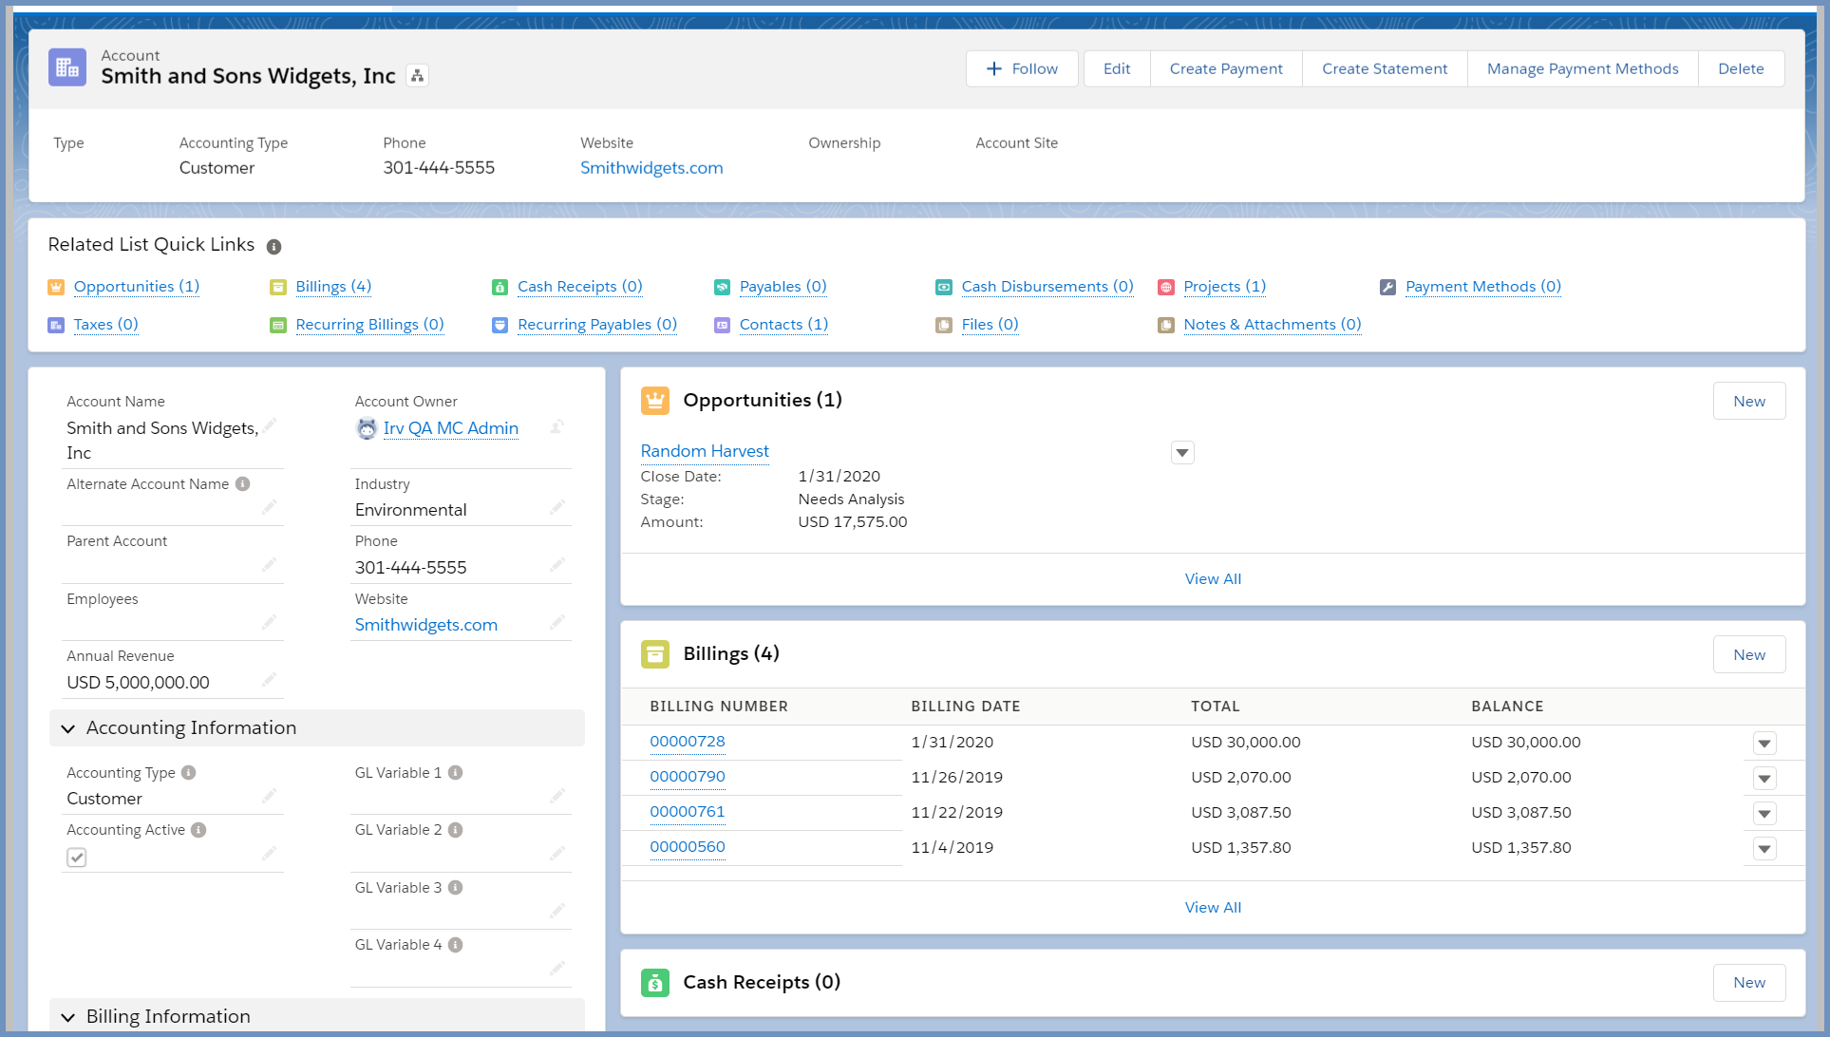Click the GL Variable 1 info icon
Screen dimensions: 1830x1037
[456, 773]
